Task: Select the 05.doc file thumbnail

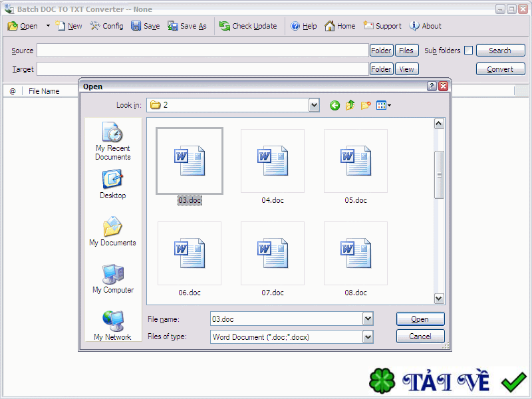Action: (x=356, y=161)
